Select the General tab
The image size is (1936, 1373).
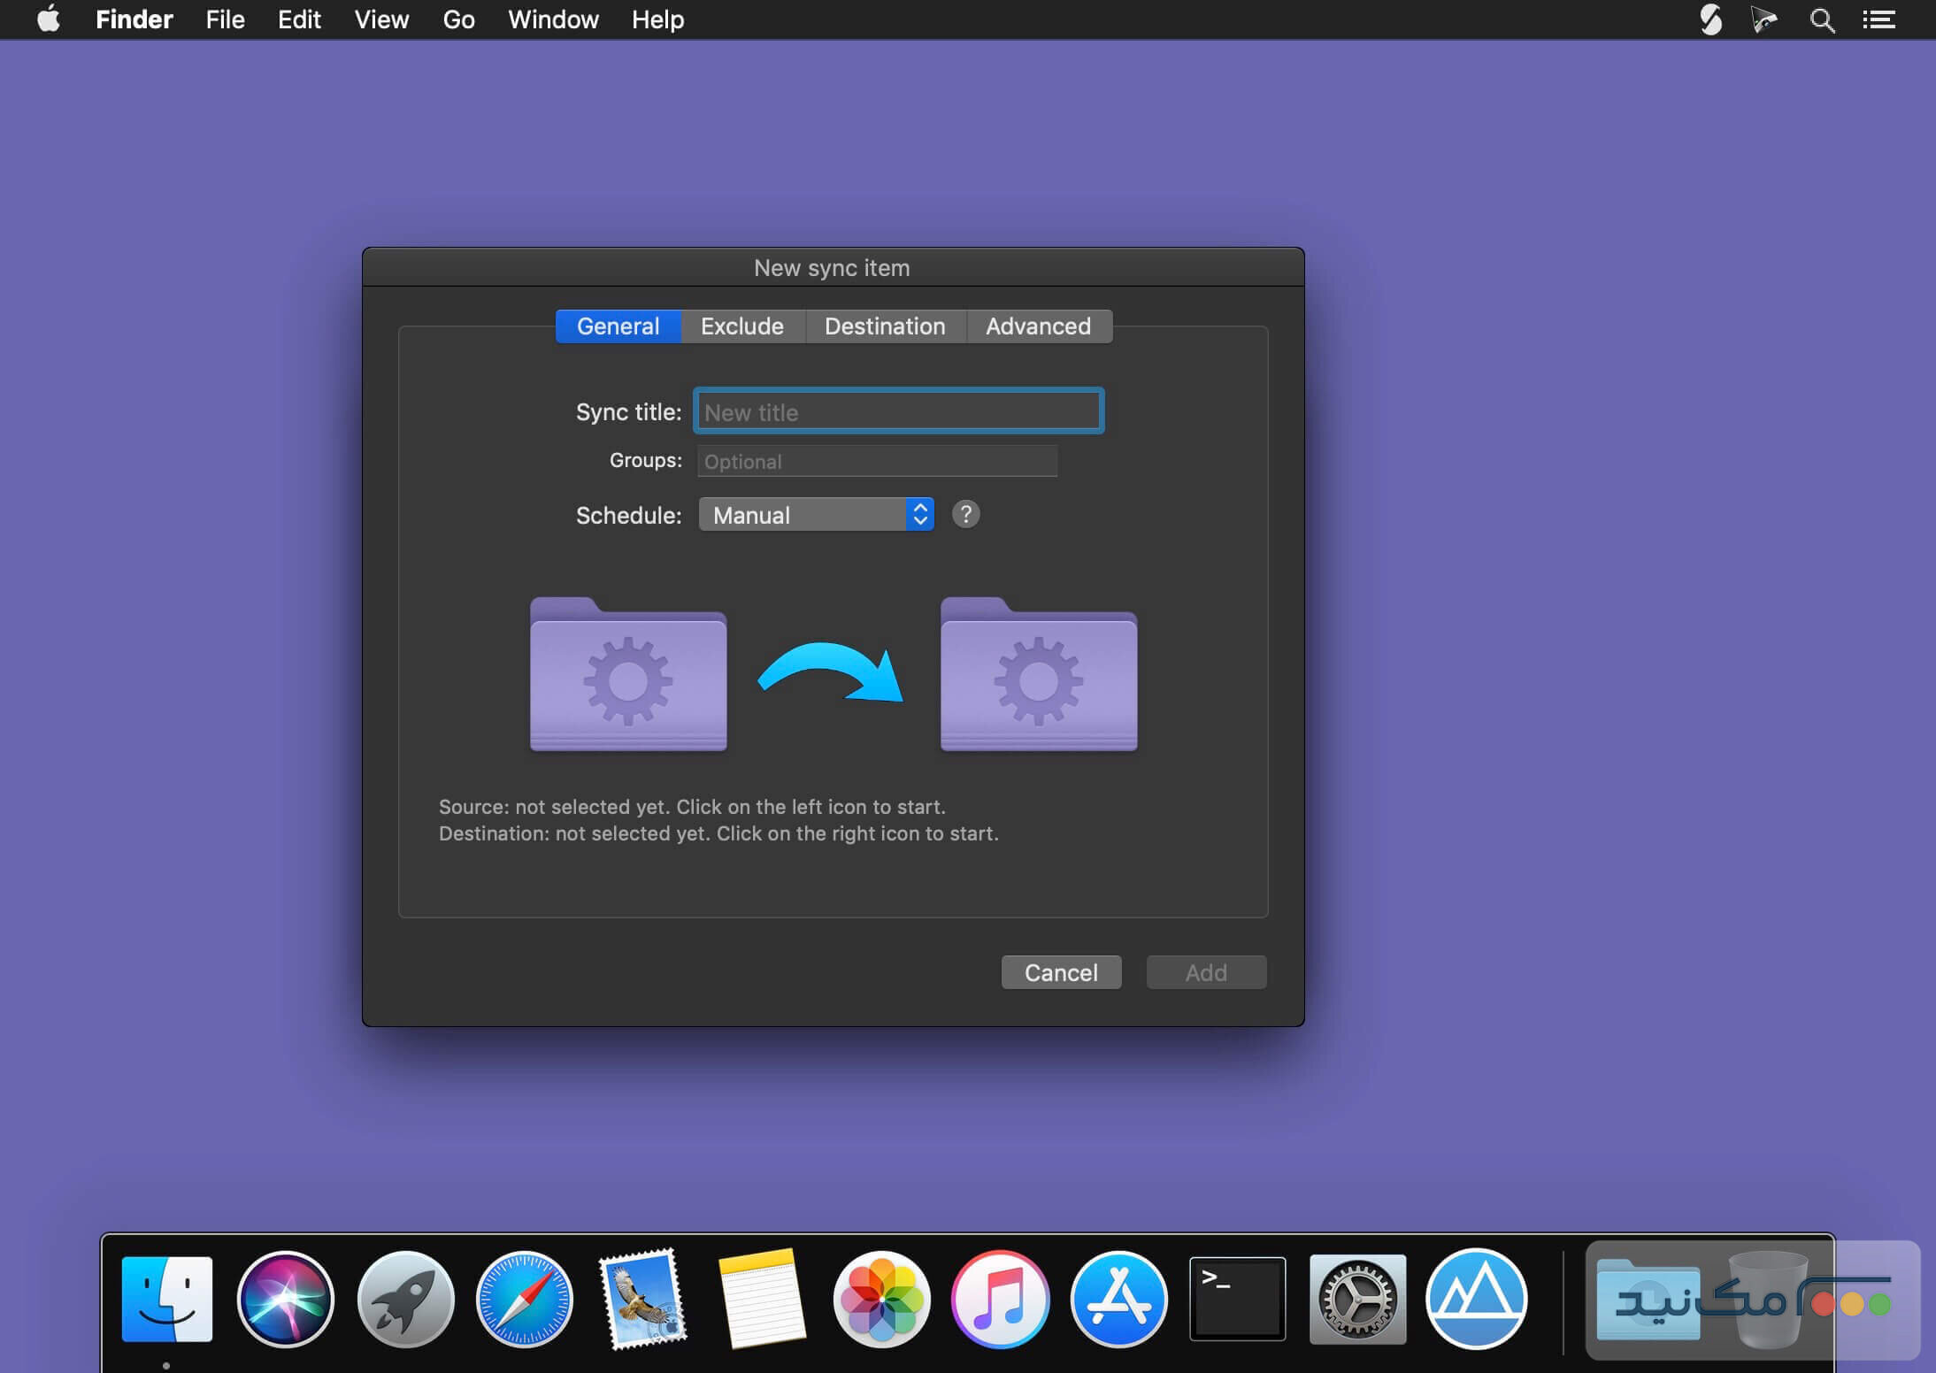618,326
